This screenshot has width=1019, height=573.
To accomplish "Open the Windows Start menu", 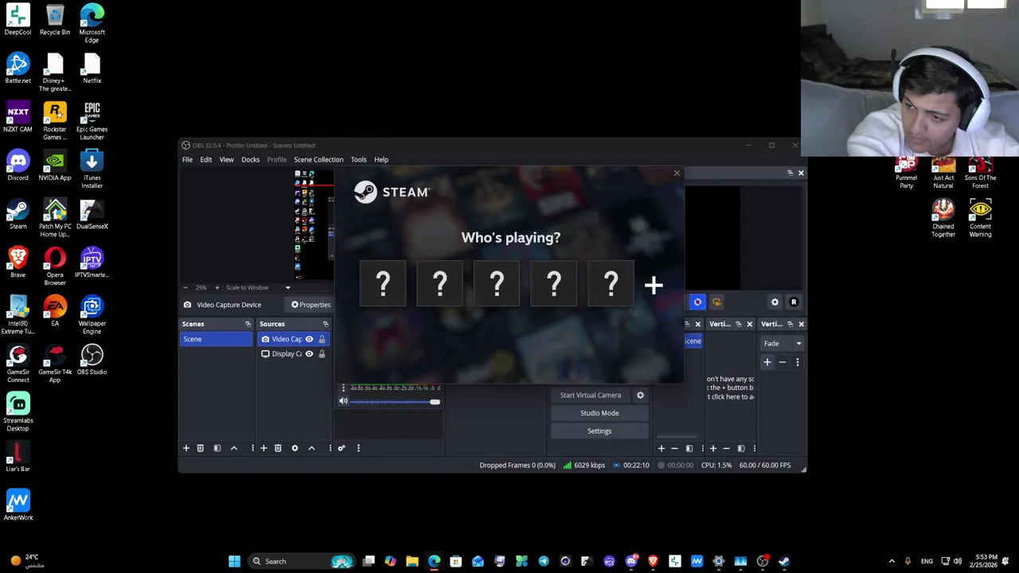I will (x=234, y=561).
